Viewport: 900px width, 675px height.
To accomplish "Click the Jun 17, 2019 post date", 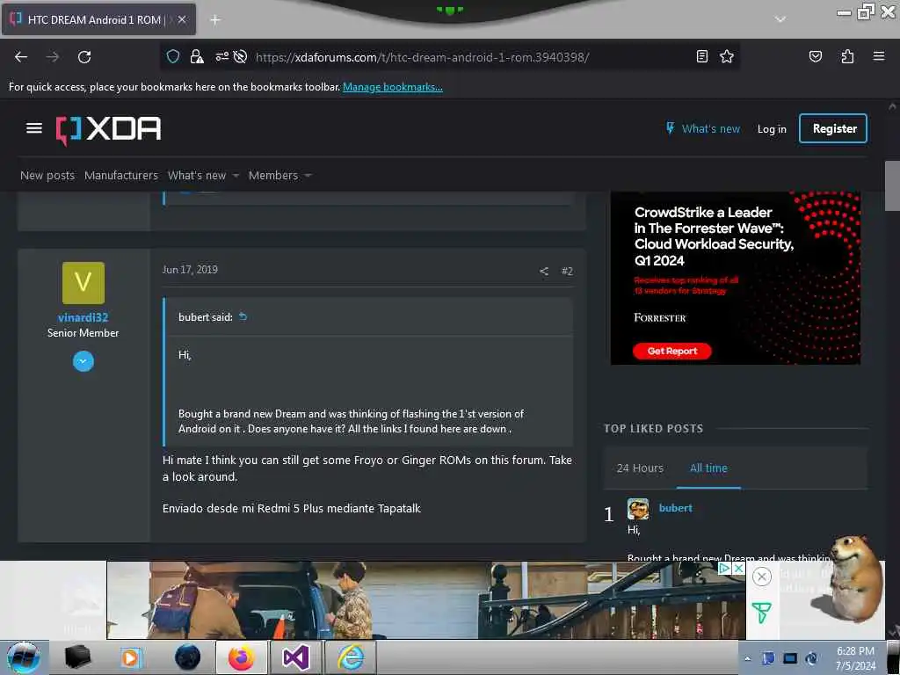I will (190, 270).
